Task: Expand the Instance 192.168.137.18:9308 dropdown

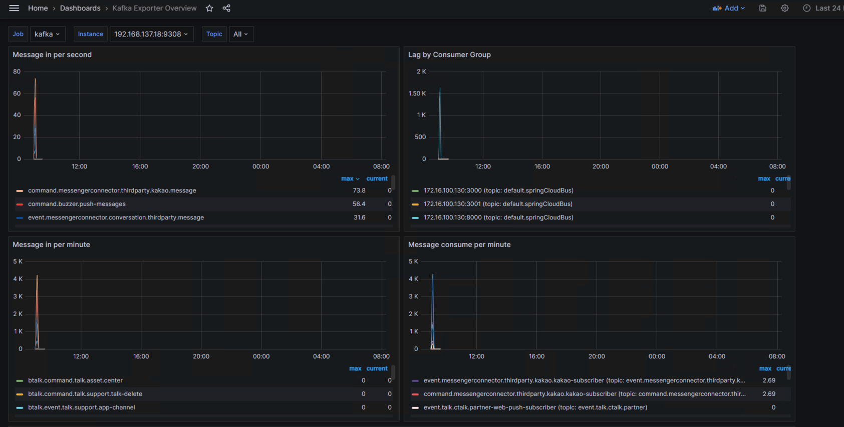Action: (151, 34)
